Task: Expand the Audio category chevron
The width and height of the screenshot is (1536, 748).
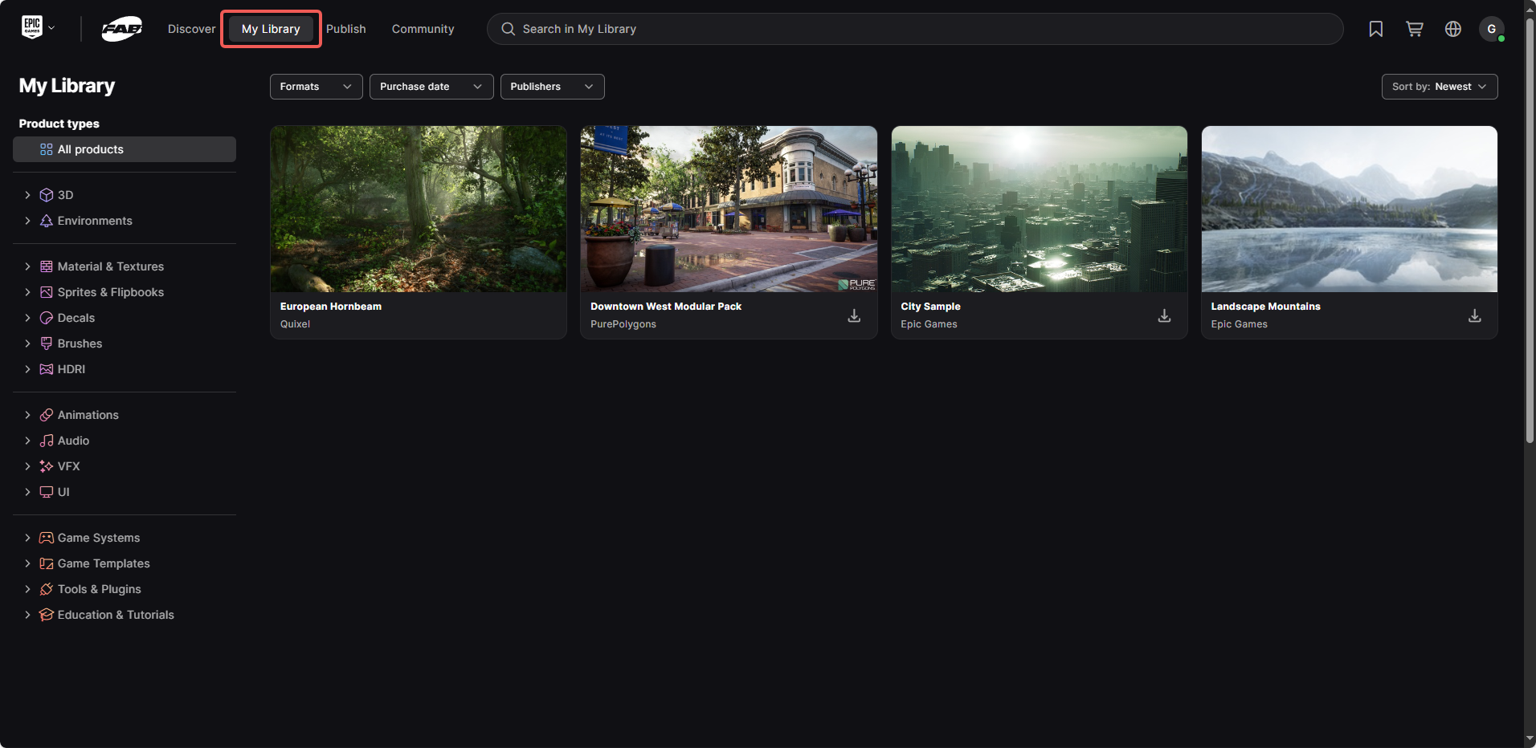Action: [27, 441]
